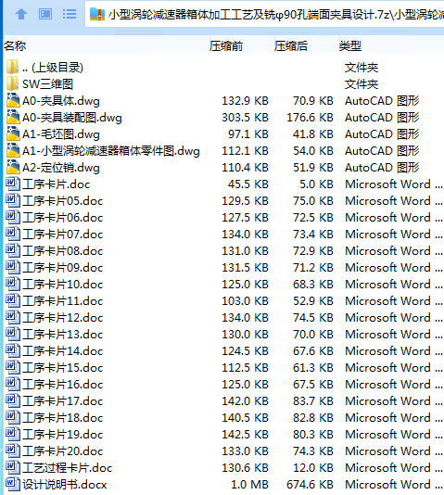Select the 工序卡片11.doc Word icon

point(13,301)
